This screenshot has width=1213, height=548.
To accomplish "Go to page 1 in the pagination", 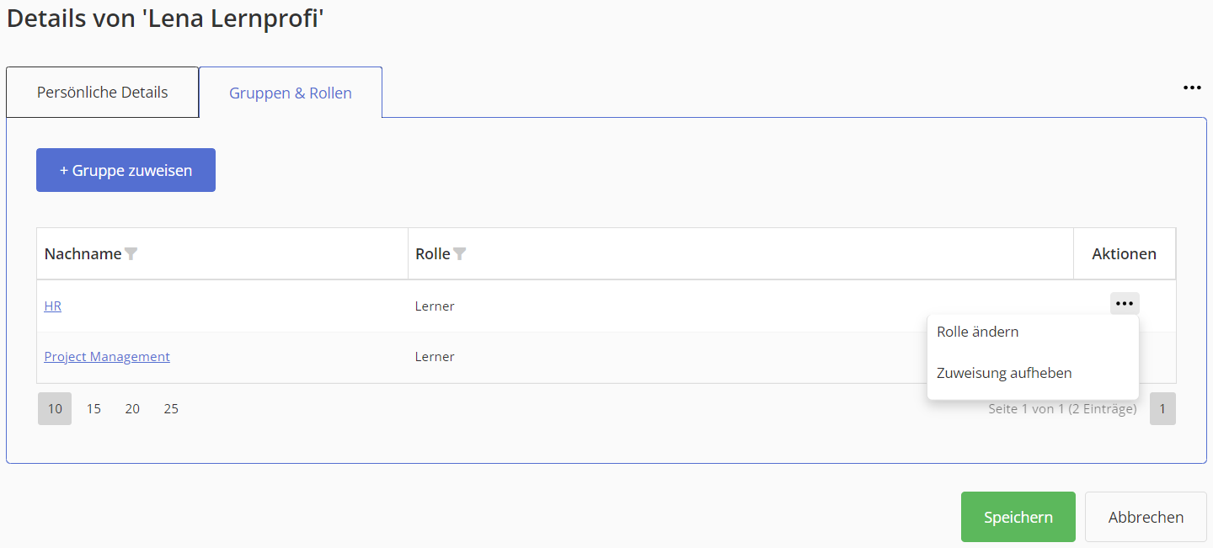I will coord(1162,409).
